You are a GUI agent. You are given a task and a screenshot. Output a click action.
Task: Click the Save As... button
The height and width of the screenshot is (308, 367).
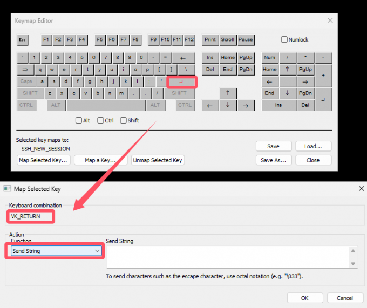[x=274, y=160]
